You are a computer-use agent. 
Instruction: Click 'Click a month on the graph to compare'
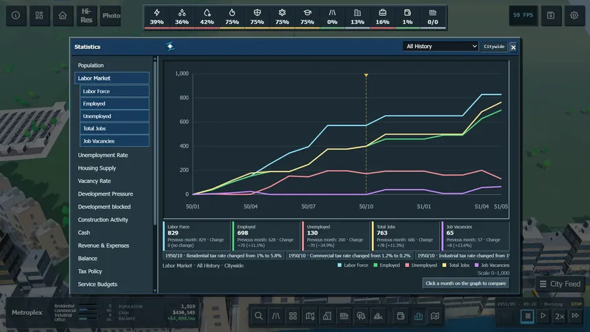466,283
